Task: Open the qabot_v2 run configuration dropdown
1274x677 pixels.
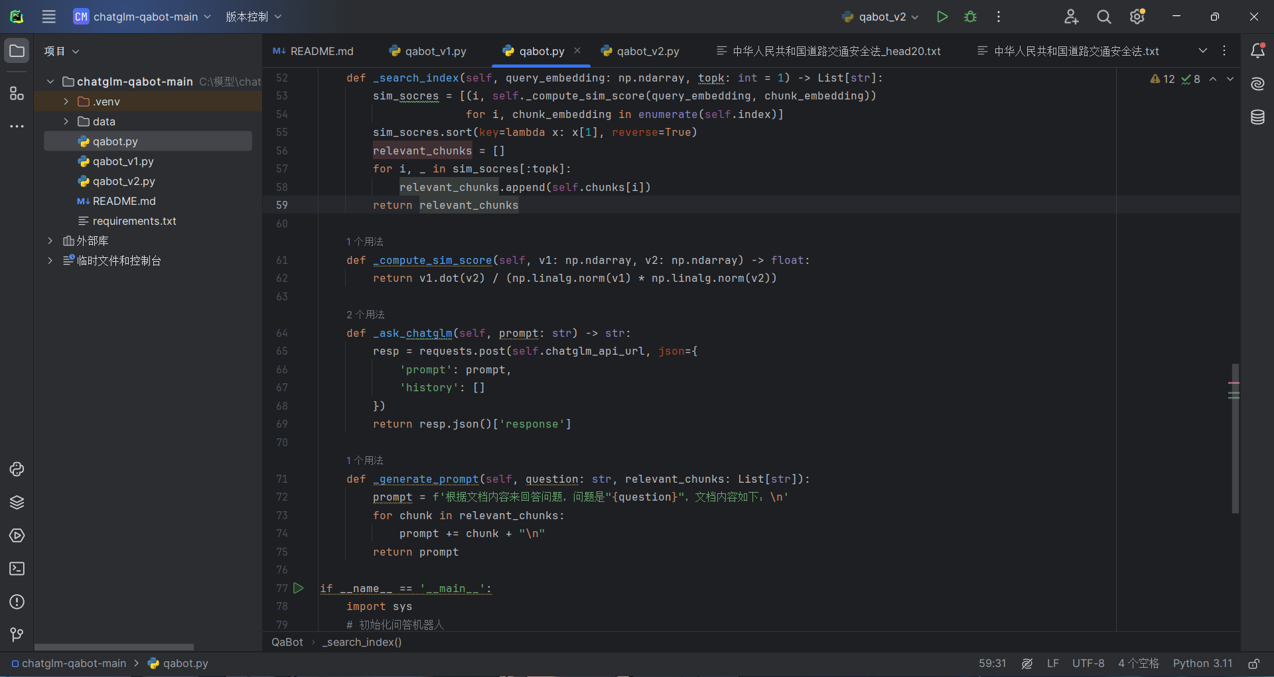Action: 881,17
